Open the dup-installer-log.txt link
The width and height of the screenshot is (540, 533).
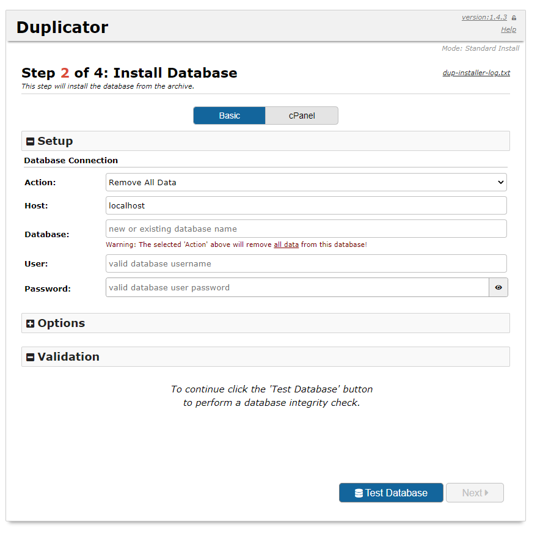point(476,73)
